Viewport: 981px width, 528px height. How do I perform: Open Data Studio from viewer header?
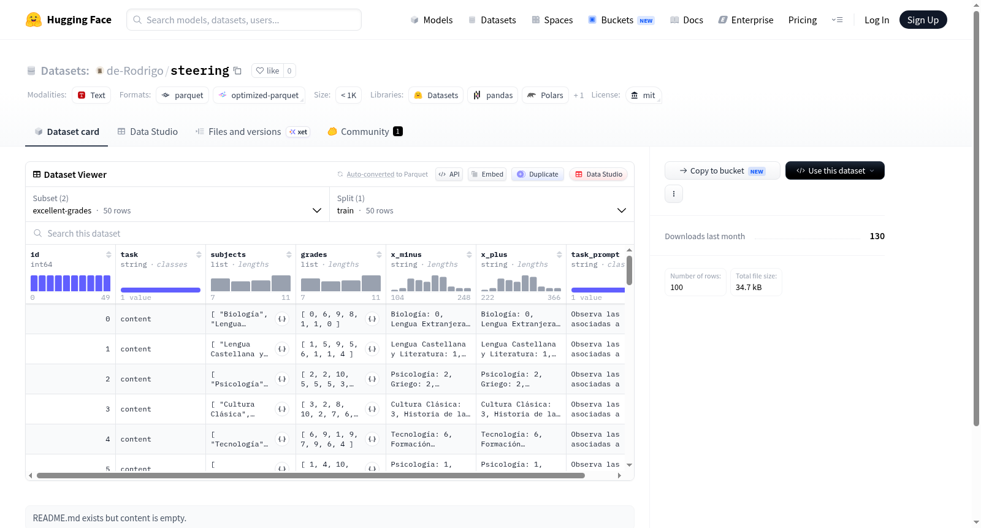pos(598,174)
